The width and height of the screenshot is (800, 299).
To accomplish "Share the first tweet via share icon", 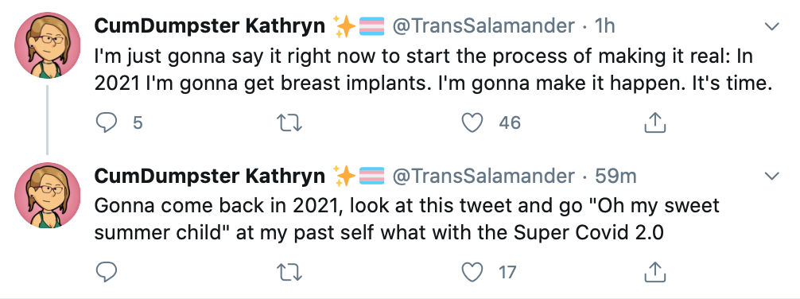I will 655,122.
